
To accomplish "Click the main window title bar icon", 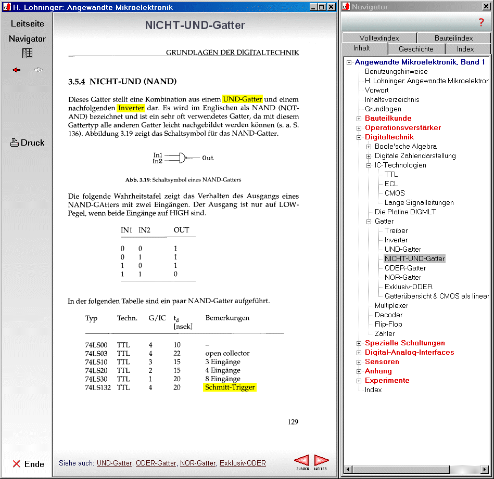I will point(7,7).
